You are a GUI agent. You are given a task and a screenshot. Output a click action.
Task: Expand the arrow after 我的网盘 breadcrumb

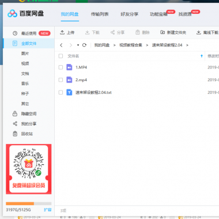pyautogui.click(x=115, y=45)
